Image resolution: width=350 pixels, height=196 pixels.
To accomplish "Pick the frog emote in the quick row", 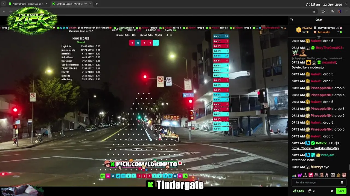I will (x=339, y=175).
